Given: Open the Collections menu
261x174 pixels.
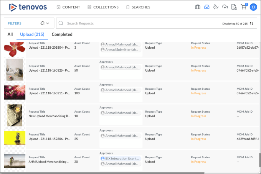Looking at the screenshot, I should tap(103, 7).
